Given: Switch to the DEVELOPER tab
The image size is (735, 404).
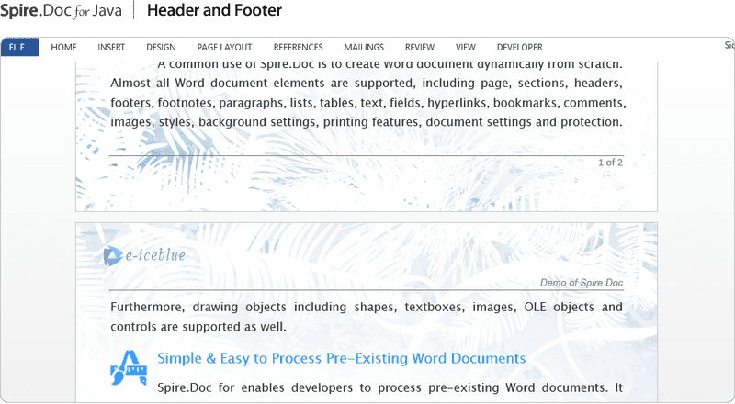Looking at the screenshot, I should 519,48.
